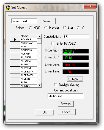Screen dimensions: 104x130
Task: Toggle the Daylight Saving checkbox
Action: pyautogui.click(x=56, y=85)
